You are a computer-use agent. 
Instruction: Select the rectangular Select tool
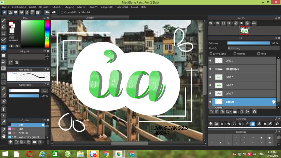[x=3, y=76]
